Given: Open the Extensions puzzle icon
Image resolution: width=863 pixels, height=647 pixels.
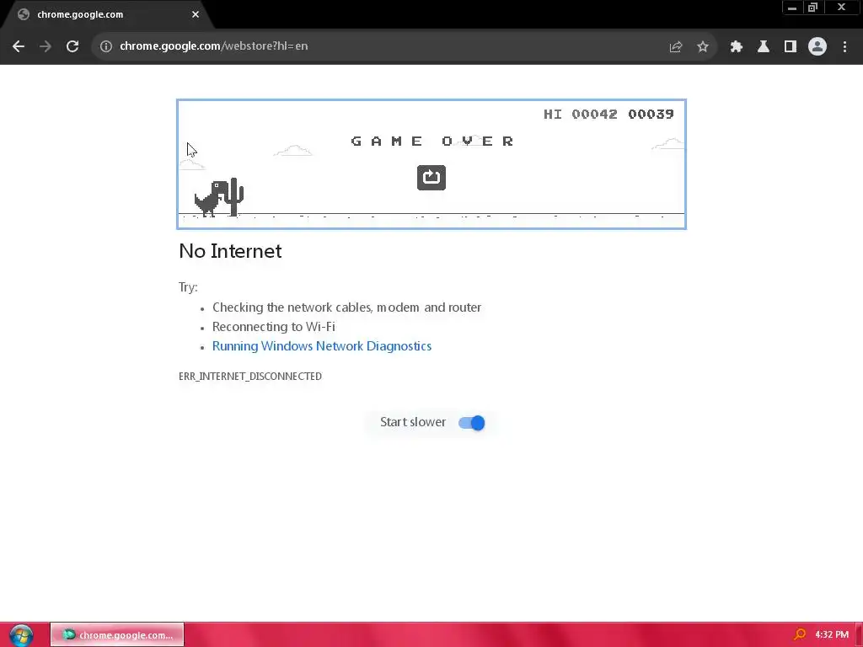Looking at the screenshot, I should tap(737, 47).
